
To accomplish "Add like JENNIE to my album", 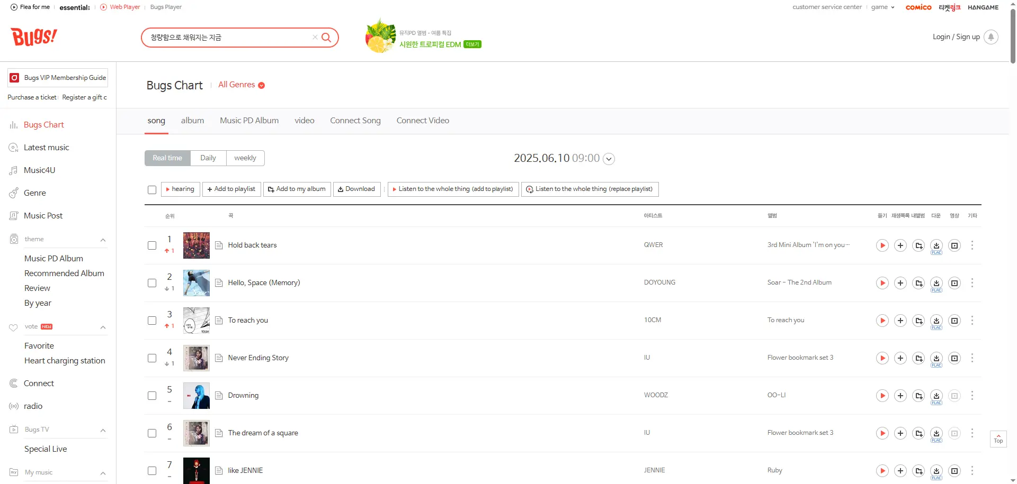I will point(918,471).
